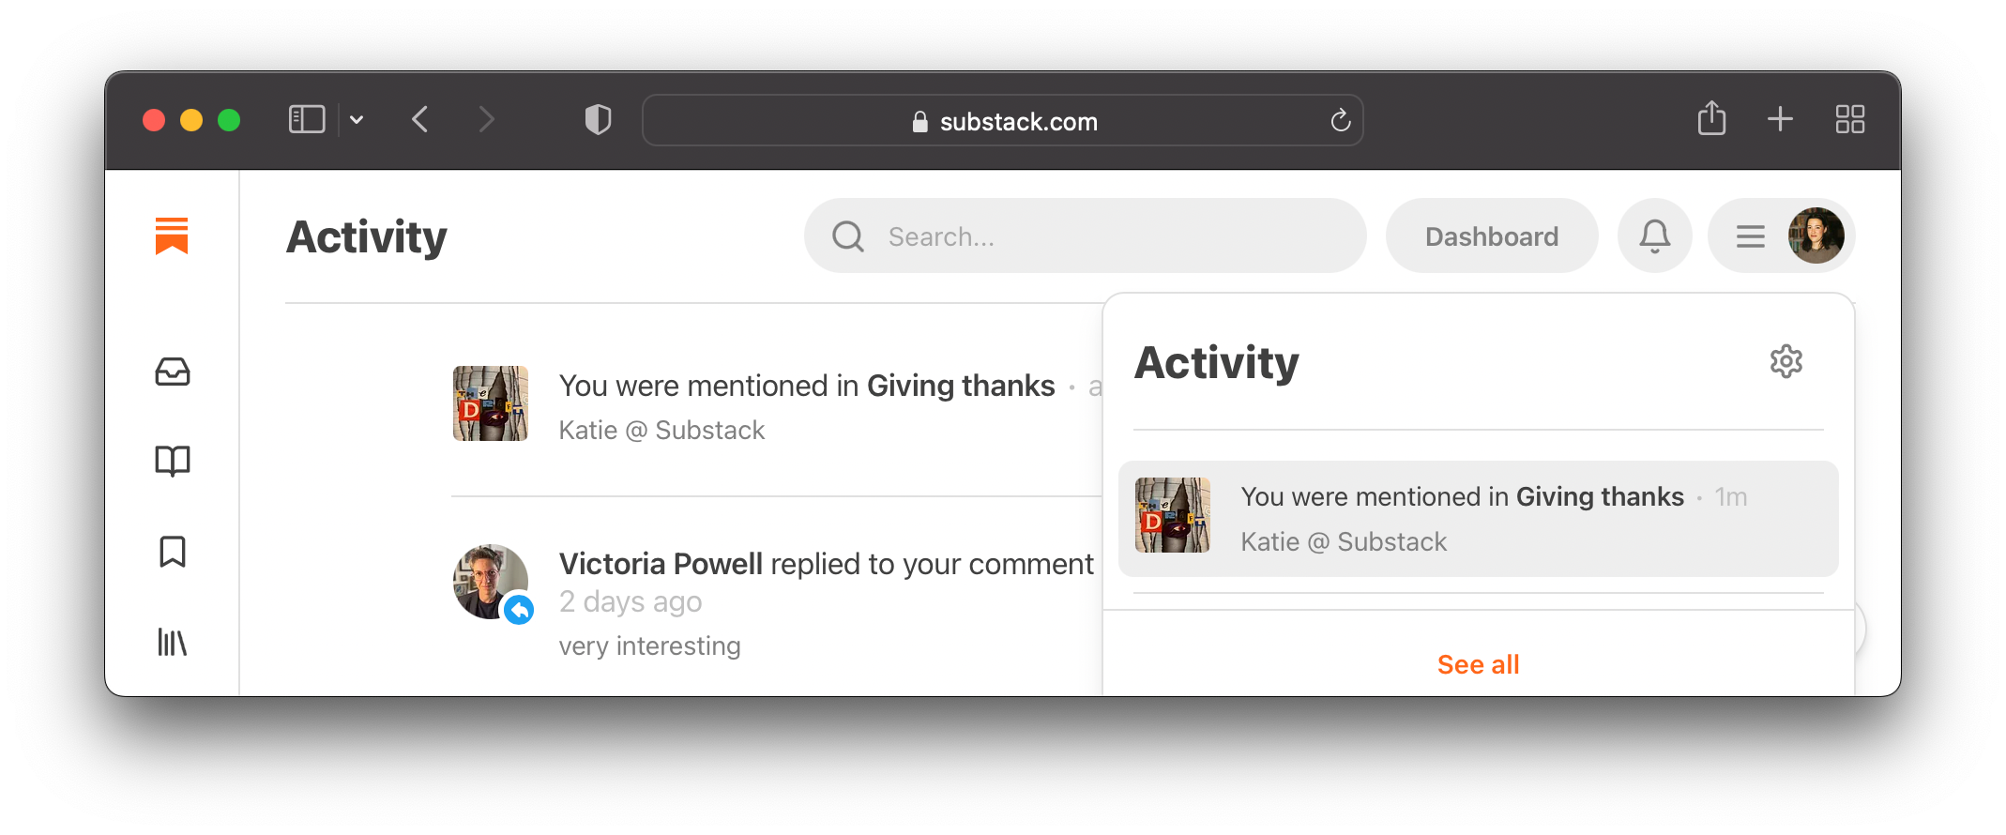Open the hamburger menu next to avatar
The width and height of the screenshot is (2006, 835).
pyautogui.click(x=1749, y=235)
